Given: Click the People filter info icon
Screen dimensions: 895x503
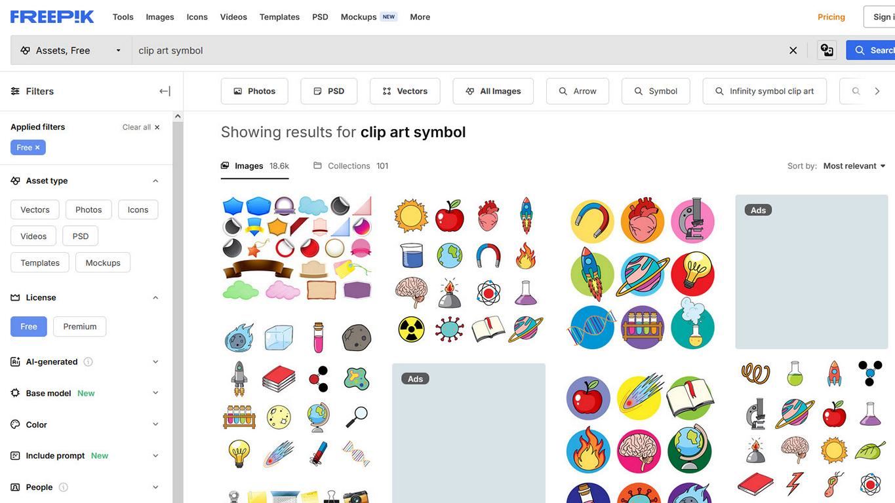Looking at the screenshot, I should (x=63, y=487).
